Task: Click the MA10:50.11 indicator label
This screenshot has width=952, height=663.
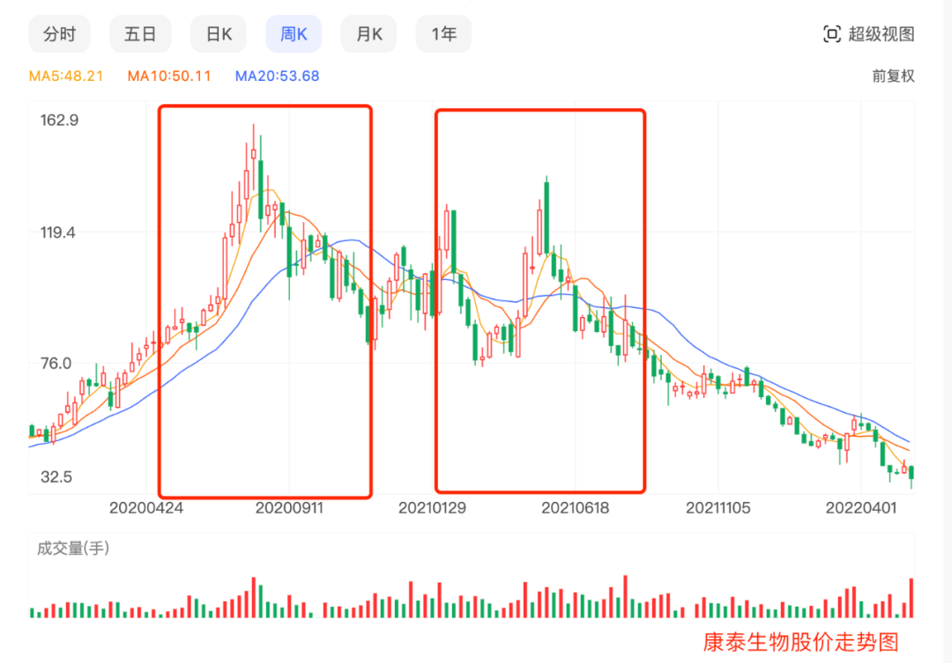Action: 169,76
